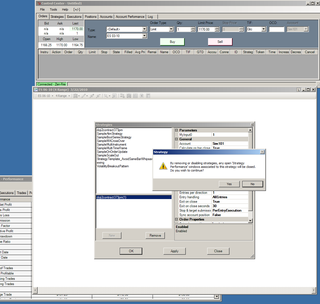Click the zoom in magnifier icon
Viewport: 320px width, 304px height.
[x=92, y=96]
